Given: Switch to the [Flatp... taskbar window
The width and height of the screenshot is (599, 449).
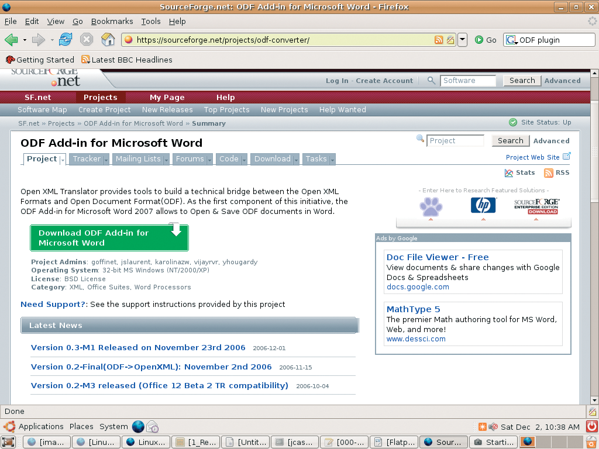Looking at the screenshot, I should [x=394, y=442].
